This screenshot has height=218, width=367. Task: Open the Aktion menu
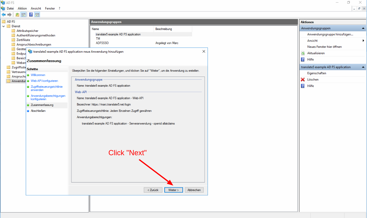22,8
